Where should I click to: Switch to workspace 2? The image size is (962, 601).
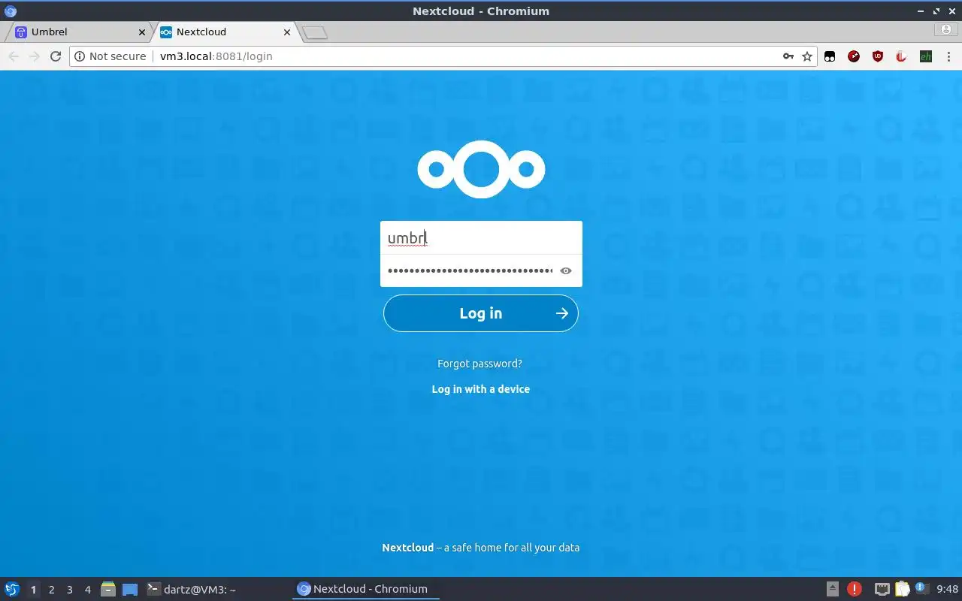(51, 590)
